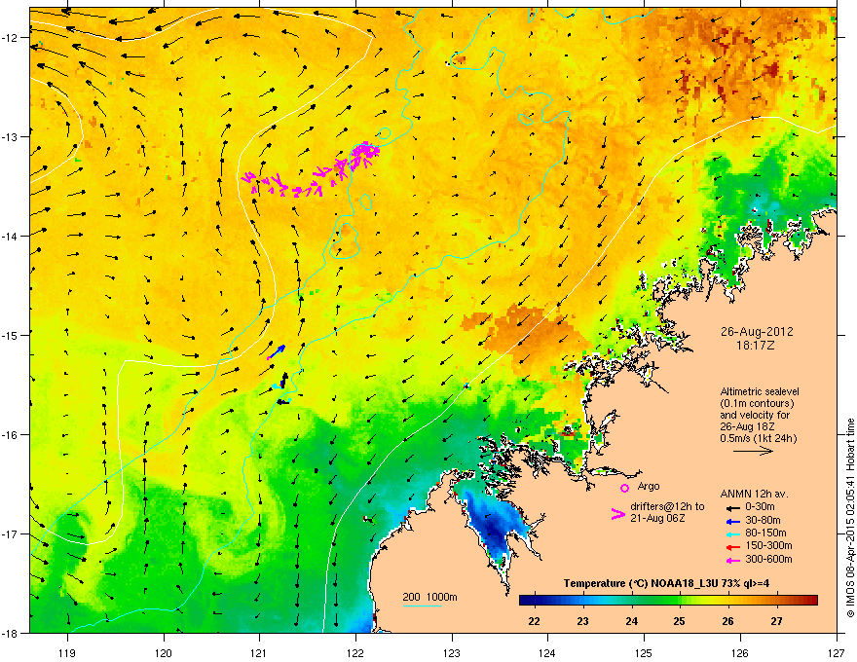Click the latitude axis label '-13'
The width and height of the screenshot is (857, 662).
tap(11, 137)
